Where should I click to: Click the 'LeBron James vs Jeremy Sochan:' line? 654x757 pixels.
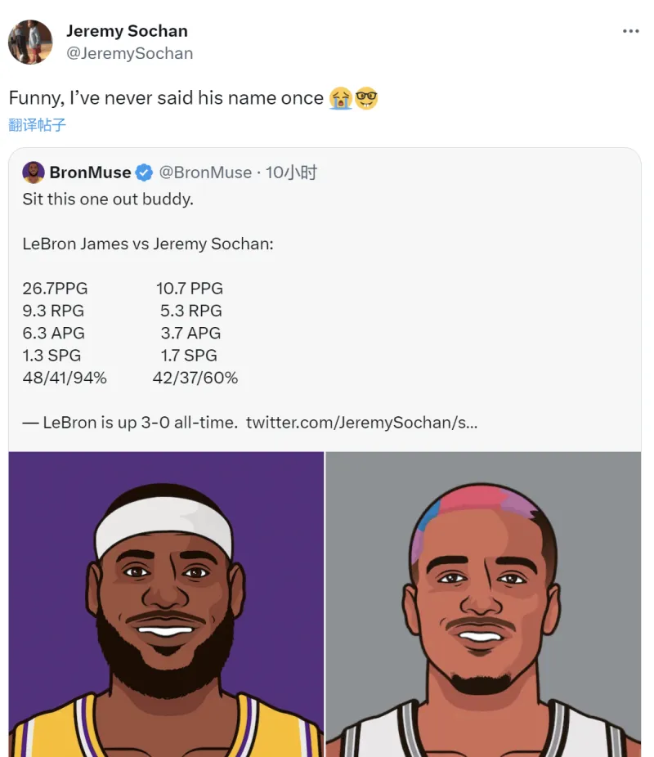click(148, 244)
